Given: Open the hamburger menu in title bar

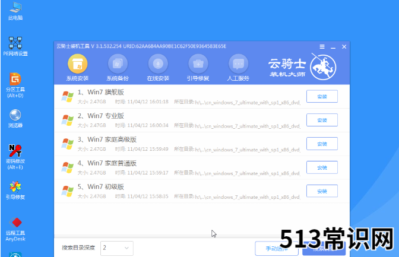Looking at the screenshot, I should click(322, 46).
